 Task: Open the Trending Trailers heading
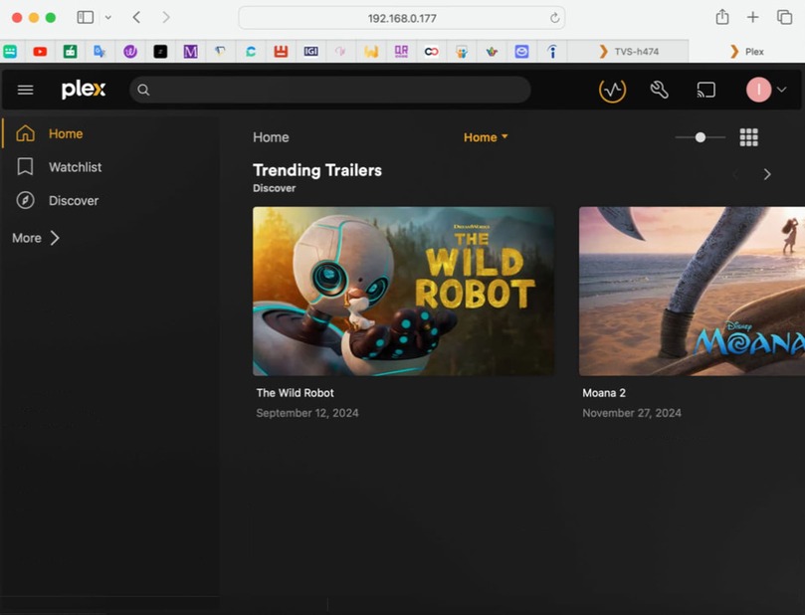[x=317, y=170]
